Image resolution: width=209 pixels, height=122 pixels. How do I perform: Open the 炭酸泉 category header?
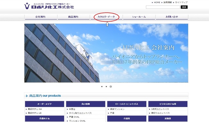click(168, 118)
